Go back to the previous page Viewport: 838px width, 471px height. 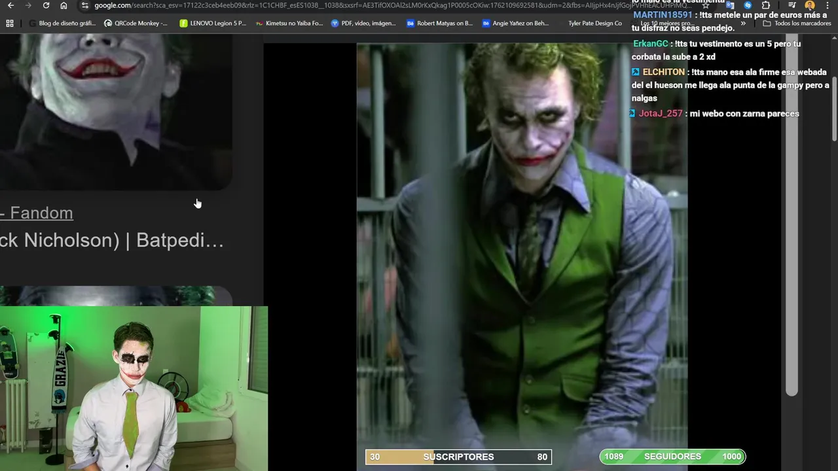[10, 5]
